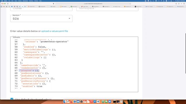This screenshot has height=104, width=186.
Task: Open App Store from the Dock
Action: point(95,101)
